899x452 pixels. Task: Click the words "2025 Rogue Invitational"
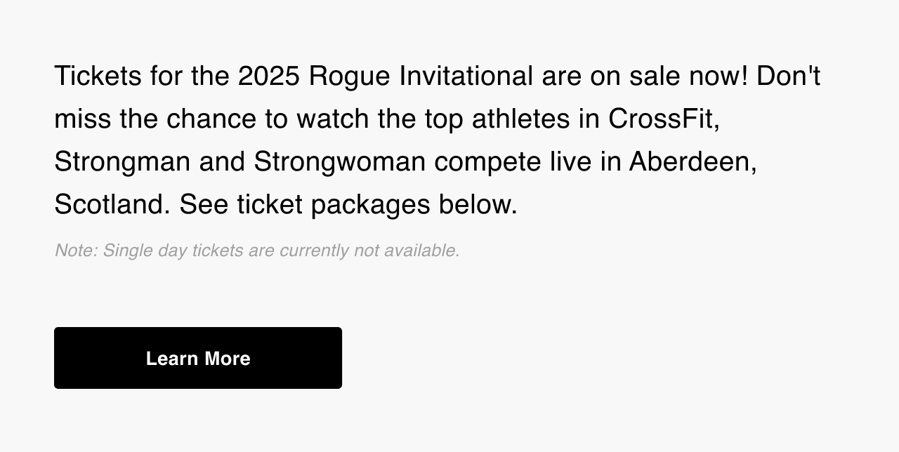pos(386,76)
